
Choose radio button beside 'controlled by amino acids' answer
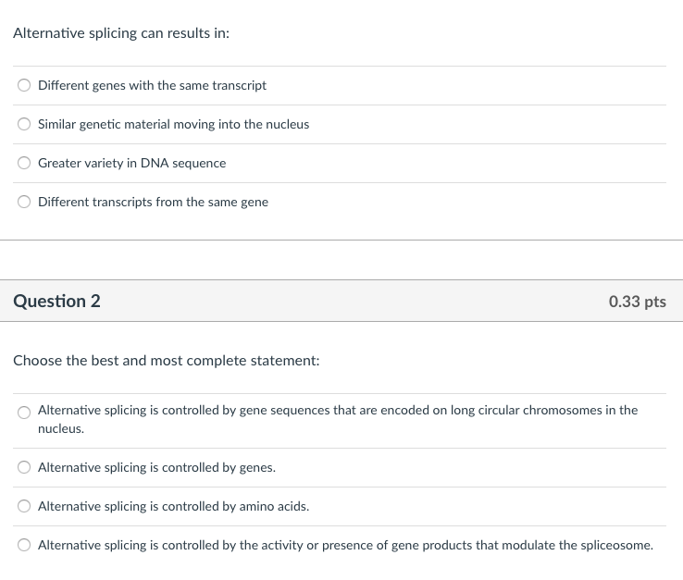click(25, 507)
